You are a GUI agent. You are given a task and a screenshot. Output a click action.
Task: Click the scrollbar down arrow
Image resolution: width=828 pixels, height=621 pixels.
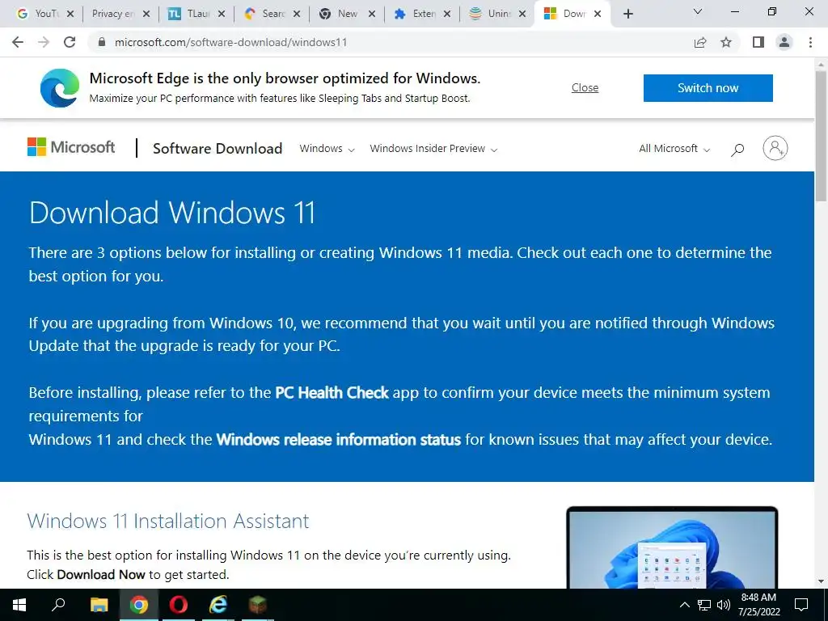(821, 581)
